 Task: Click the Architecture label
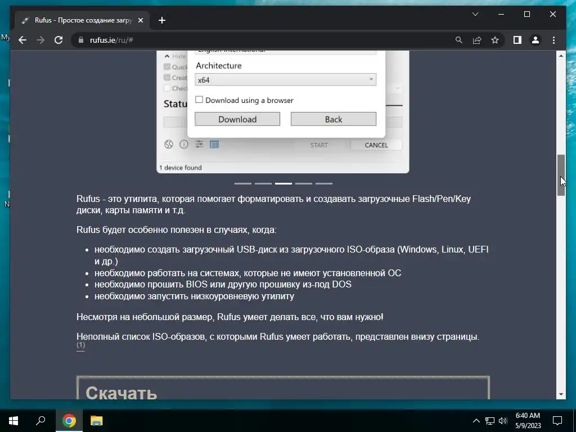point(219,66)
